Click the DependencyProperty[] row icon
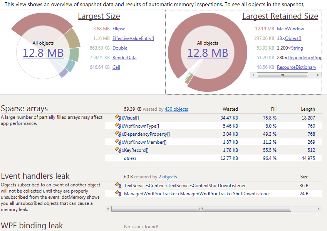 point(118,134)
